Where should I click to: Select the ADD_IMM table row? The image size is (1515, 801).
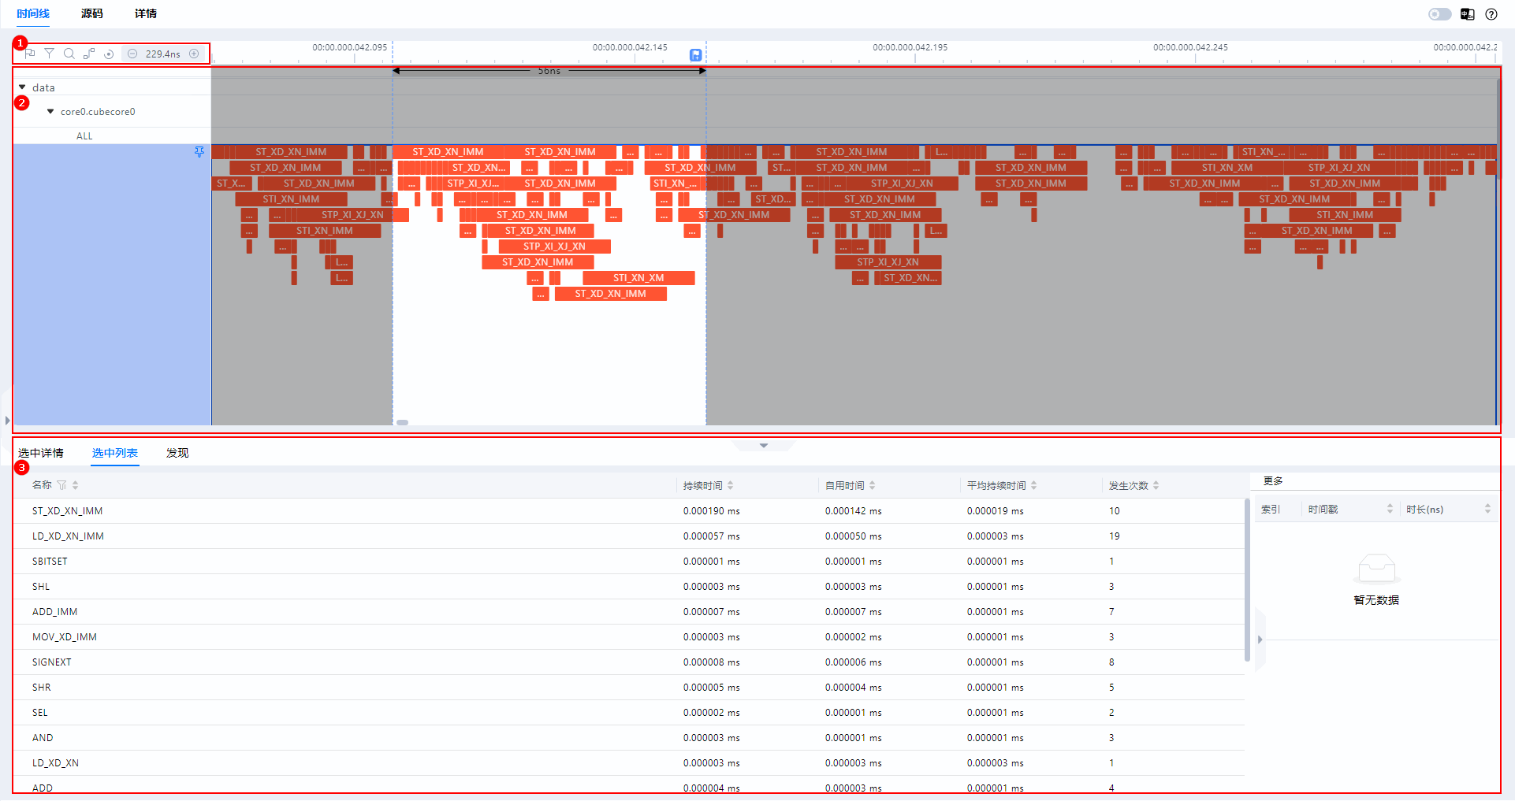[629, 612]
